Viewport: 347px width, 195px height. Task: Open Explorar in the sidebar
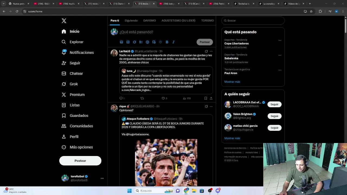pos(72,42)
